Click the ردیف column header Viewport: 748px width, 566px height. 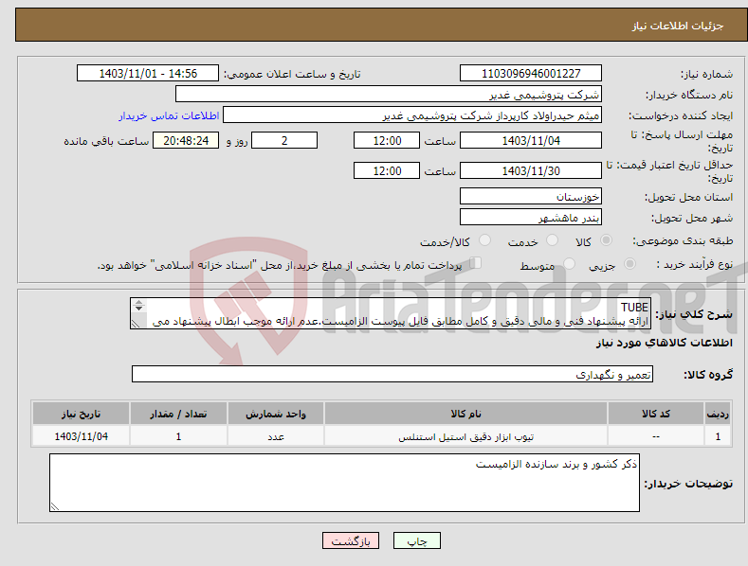pyautogui.click(x=718, y=414)
